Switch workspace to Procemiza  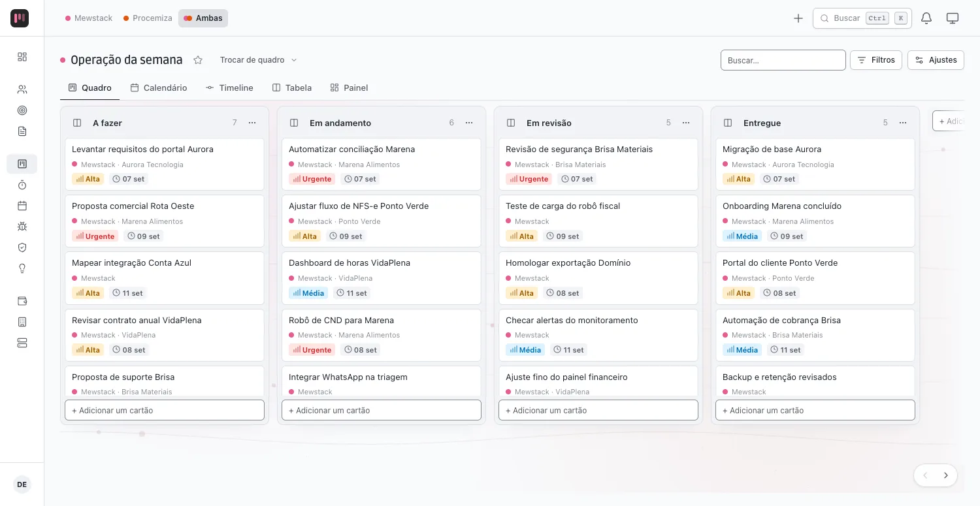click(148, 18)
